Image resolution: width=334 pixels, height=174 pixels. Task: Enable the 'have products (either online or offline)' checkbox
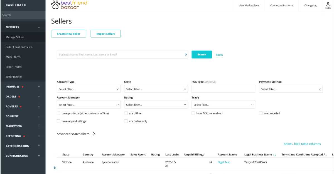tap(58, 113)
